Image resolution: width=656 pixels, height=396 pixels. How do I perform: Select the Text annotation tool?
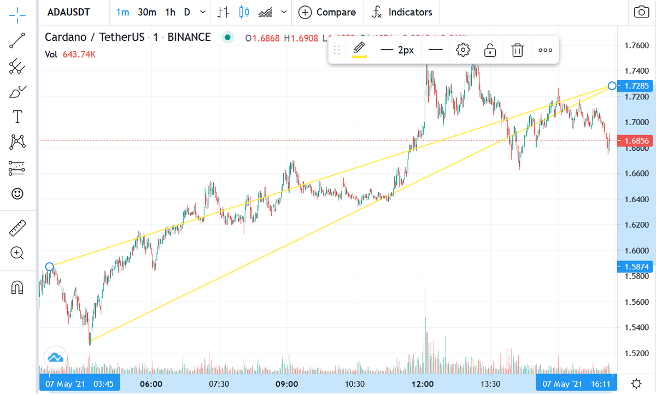17,116
